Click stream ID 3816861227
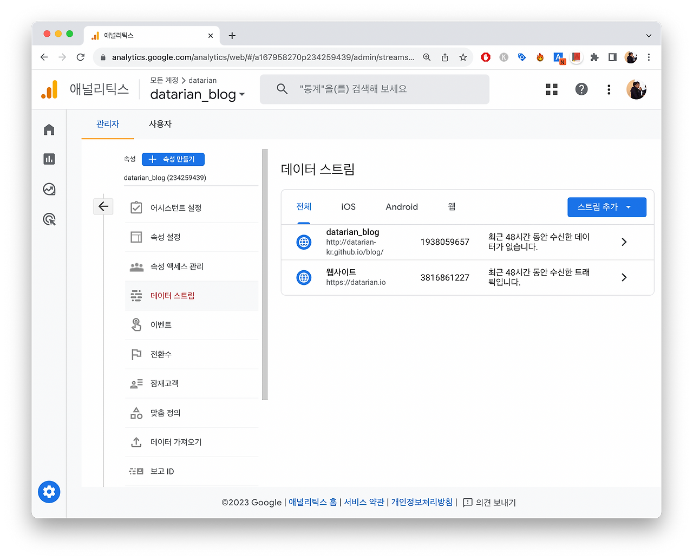This screenshot has width=693, height=560. point(445,278)
